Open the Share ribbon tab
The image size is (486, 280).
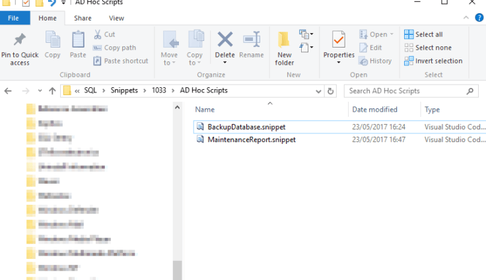[x=83, y=18]
